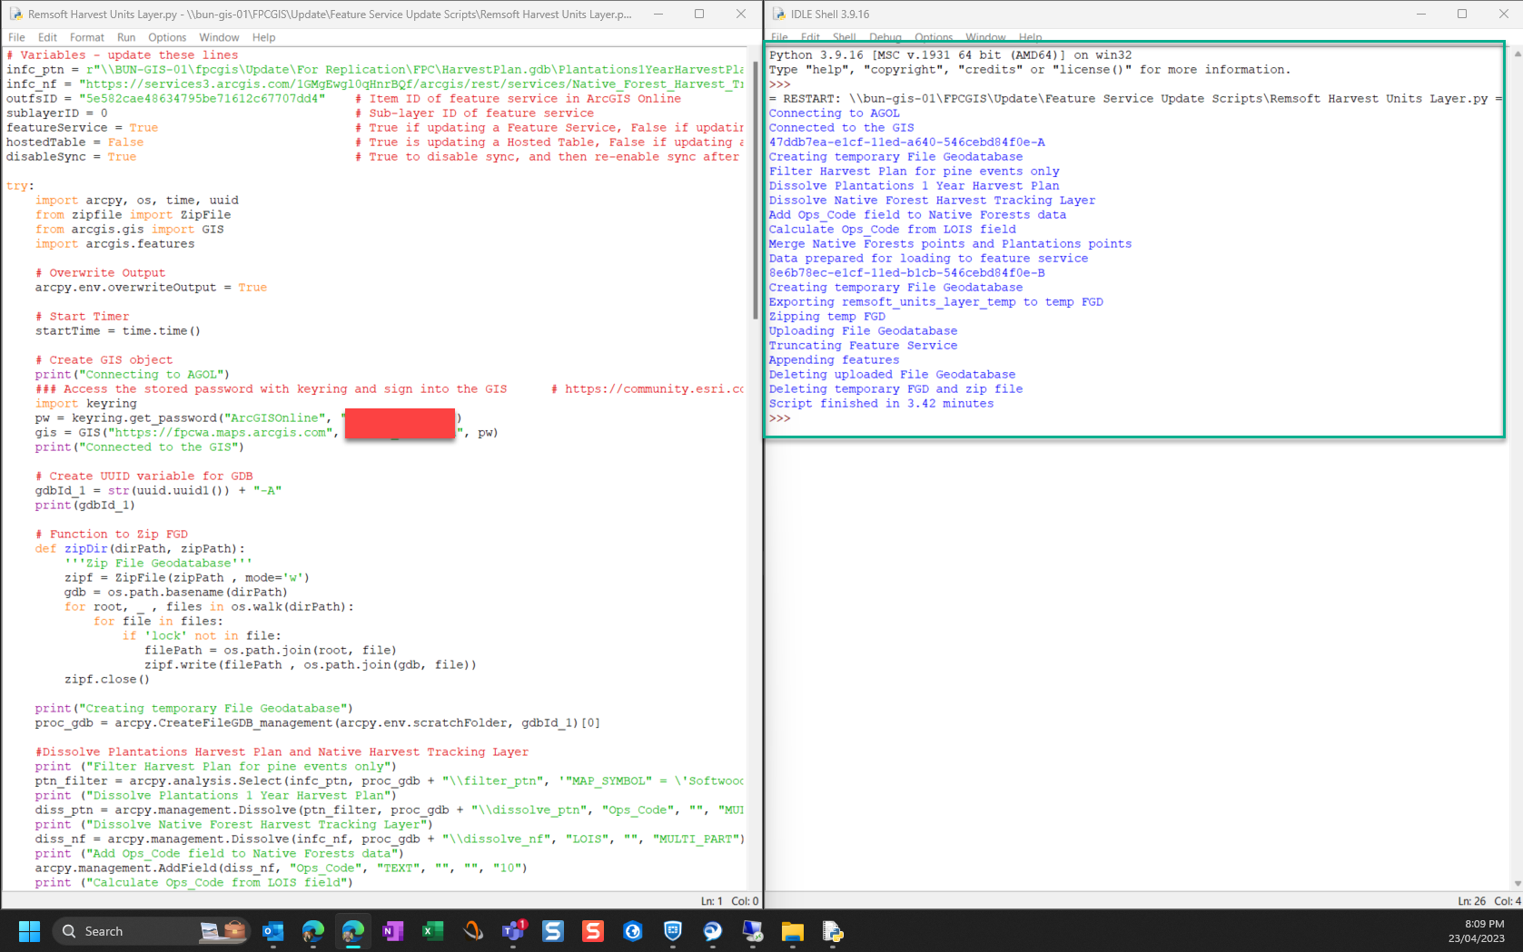Open the Debug menu in the IDLE Shell window
Viewport: 1523px width, 952px height.
pos(885,37)
